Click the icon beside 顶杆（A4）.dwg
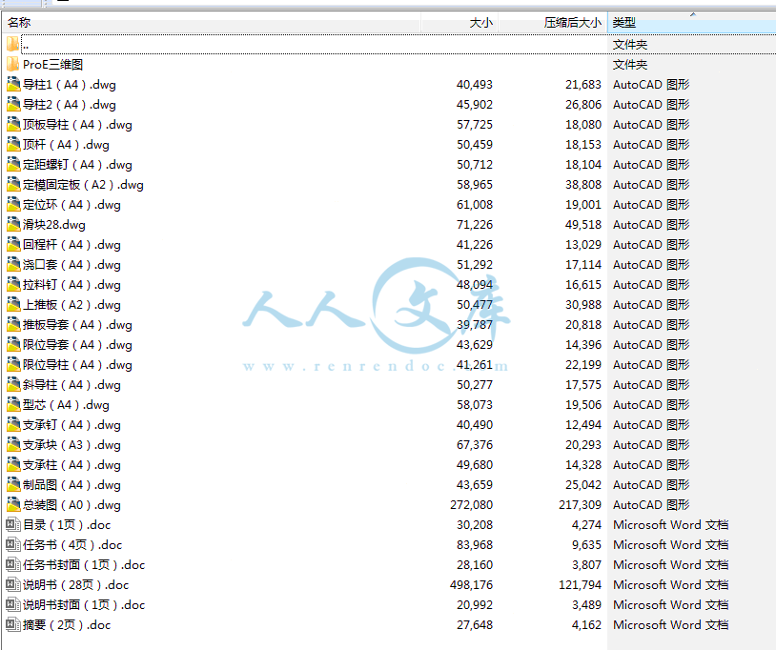 [13, 145]
